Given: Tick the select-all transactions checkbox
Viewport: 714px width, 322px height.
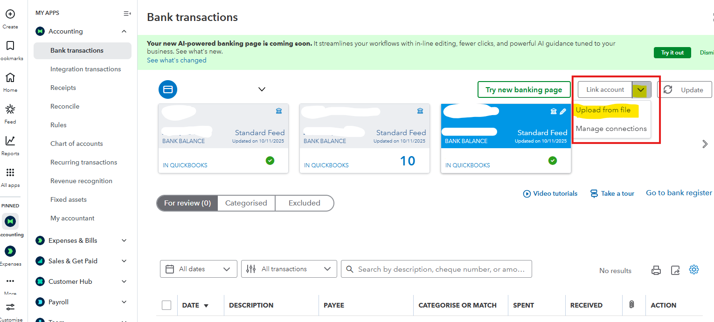Looking at the screenshot, I should [166, 305].
